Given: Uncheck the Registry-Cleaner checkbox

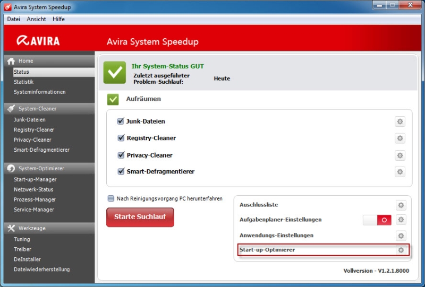Looking at the screenshot, I should point(121,138).
